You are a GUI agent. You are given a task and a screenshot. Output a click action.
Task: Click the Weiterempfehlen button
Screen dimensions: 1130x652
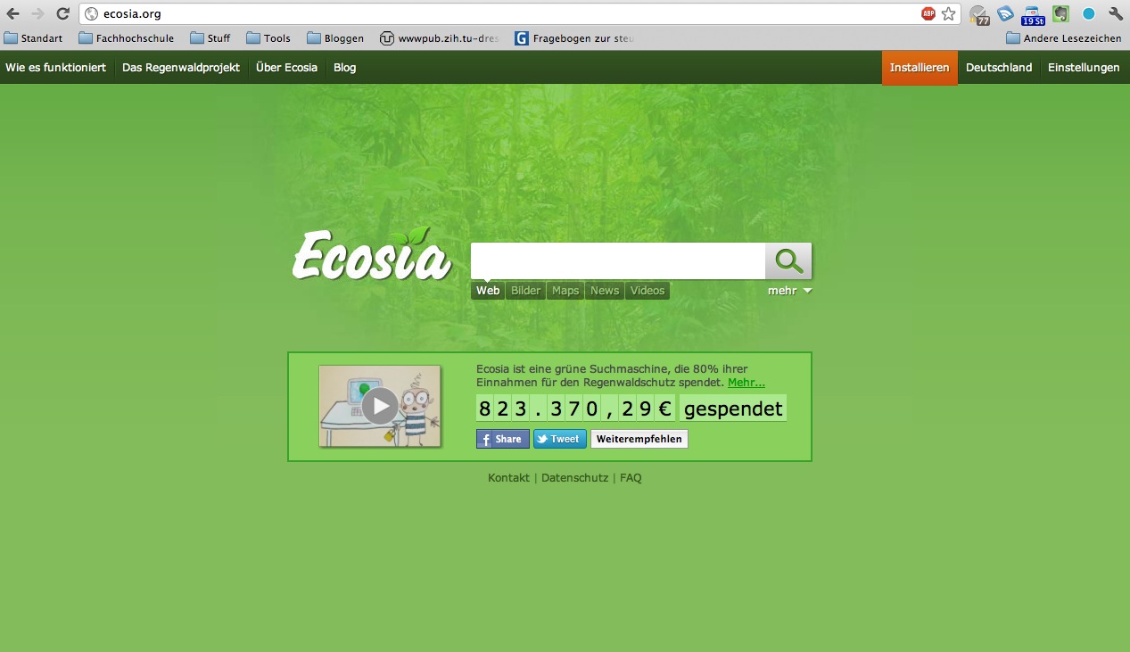pyautogui.click(x=639, y=439)
